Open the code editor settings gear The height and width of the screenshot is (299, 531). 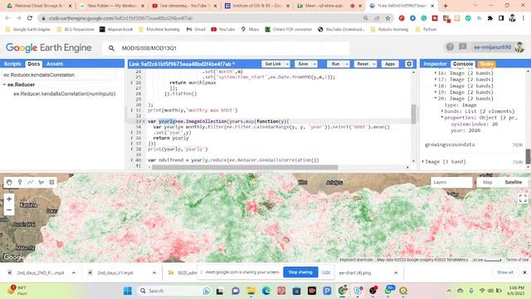[x=409, y=64]
